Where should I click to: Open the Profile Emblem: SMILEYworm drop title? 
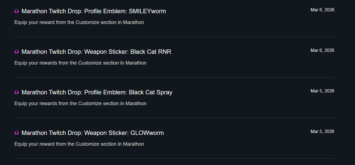click(x=94, y=11)
